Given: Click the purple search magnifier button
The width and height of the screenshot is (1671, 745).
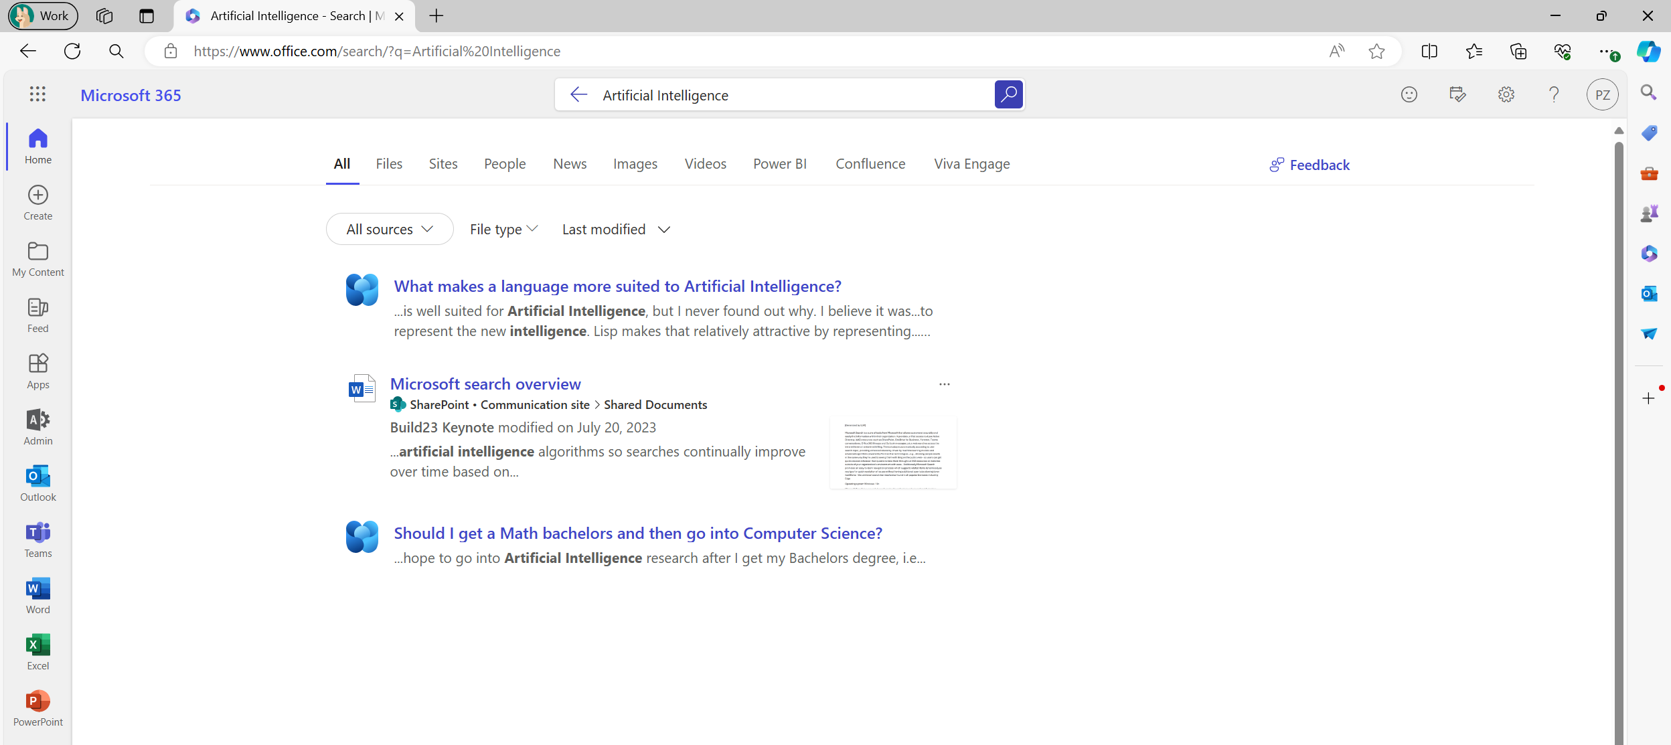Looking at the screenshot, I should pos(1008,94).
